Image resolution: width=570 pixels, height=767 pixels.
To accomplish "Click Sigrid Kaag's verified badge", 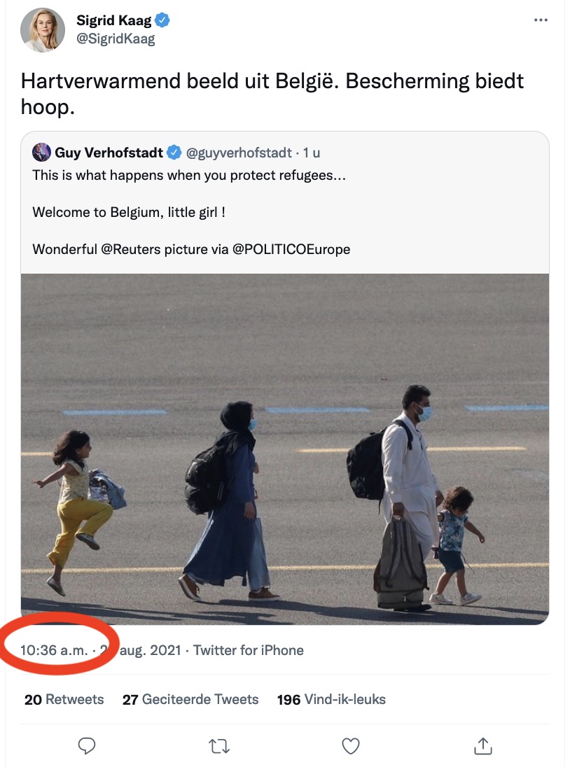I will (x=163, y=20).
